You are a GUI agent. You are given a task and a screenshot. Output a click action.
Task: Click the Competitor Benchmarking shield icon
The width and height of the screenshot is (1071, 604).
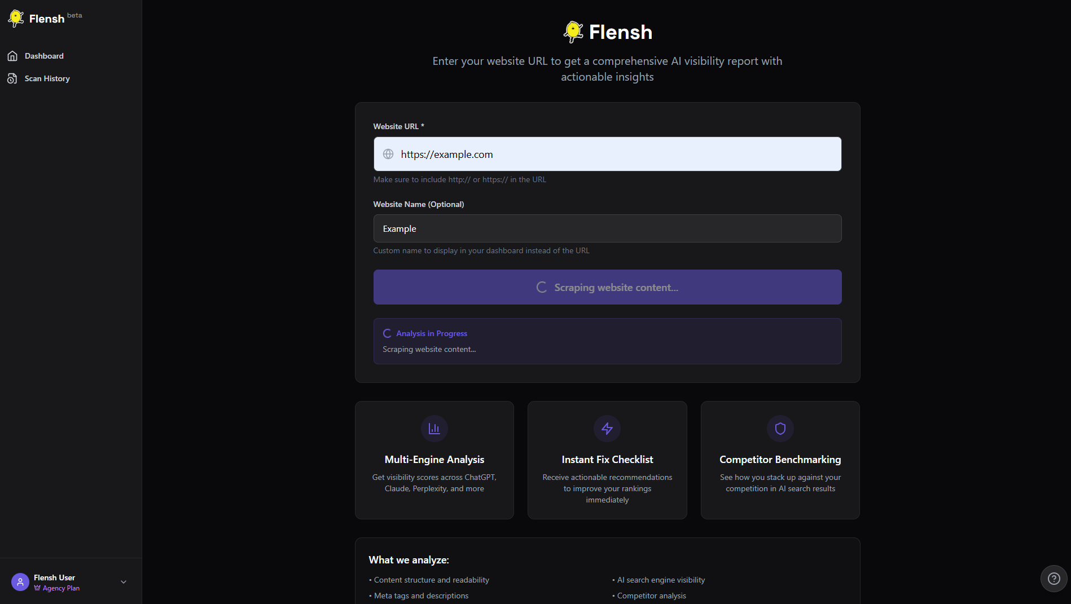[780, 429]
